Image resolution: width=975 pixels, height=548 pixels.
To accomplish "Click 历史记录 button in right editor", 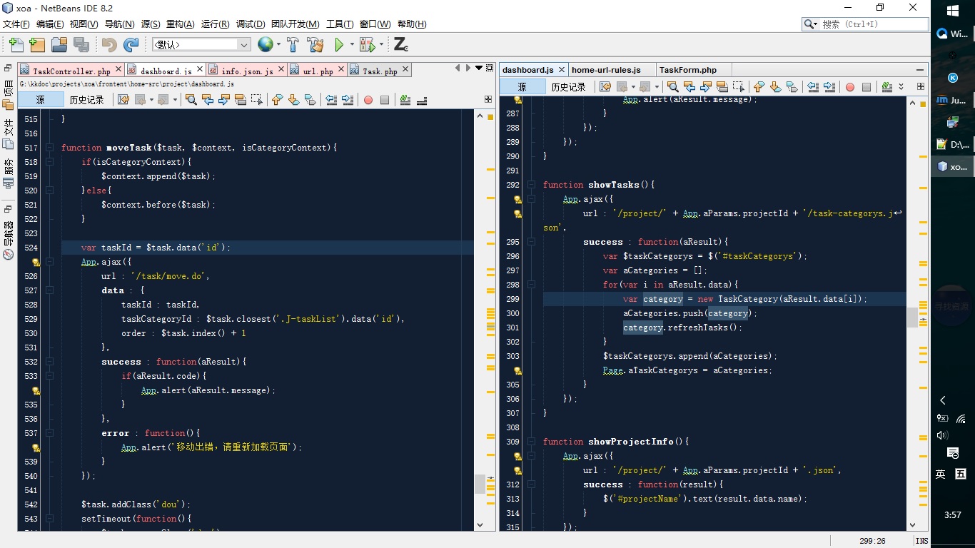I will (569, 87).
